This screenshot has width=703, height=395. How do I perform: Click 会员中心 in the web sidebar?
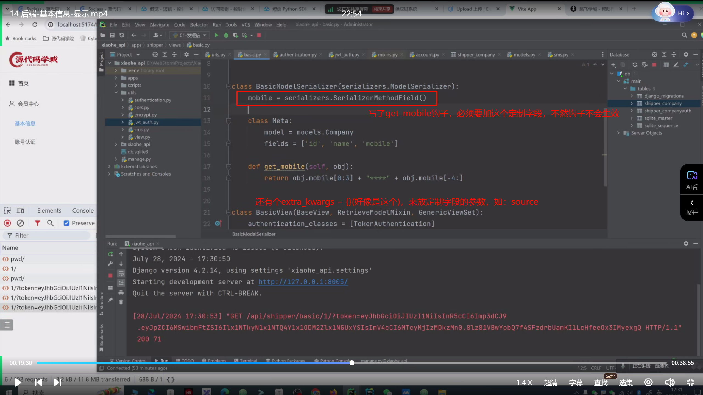[x=28, y=104]
